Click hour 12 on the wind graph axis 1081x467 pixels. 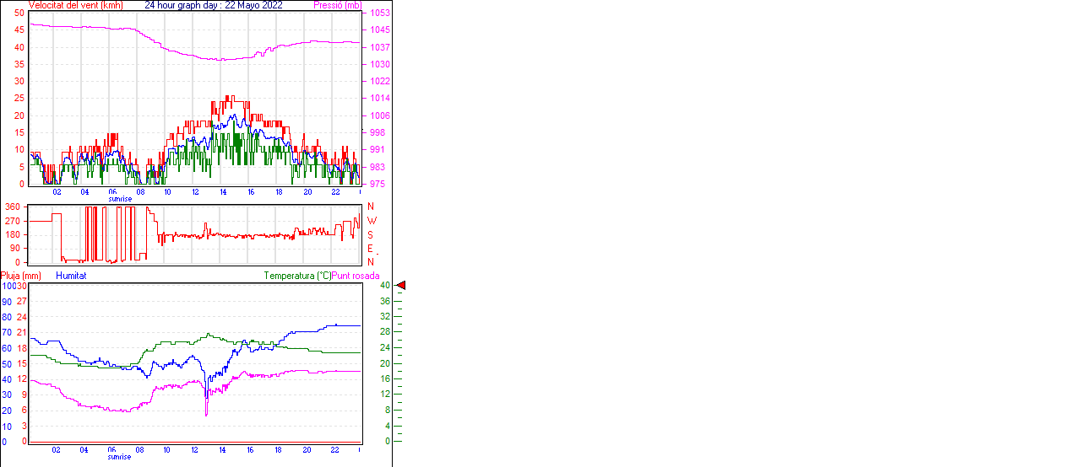[195, 192]
